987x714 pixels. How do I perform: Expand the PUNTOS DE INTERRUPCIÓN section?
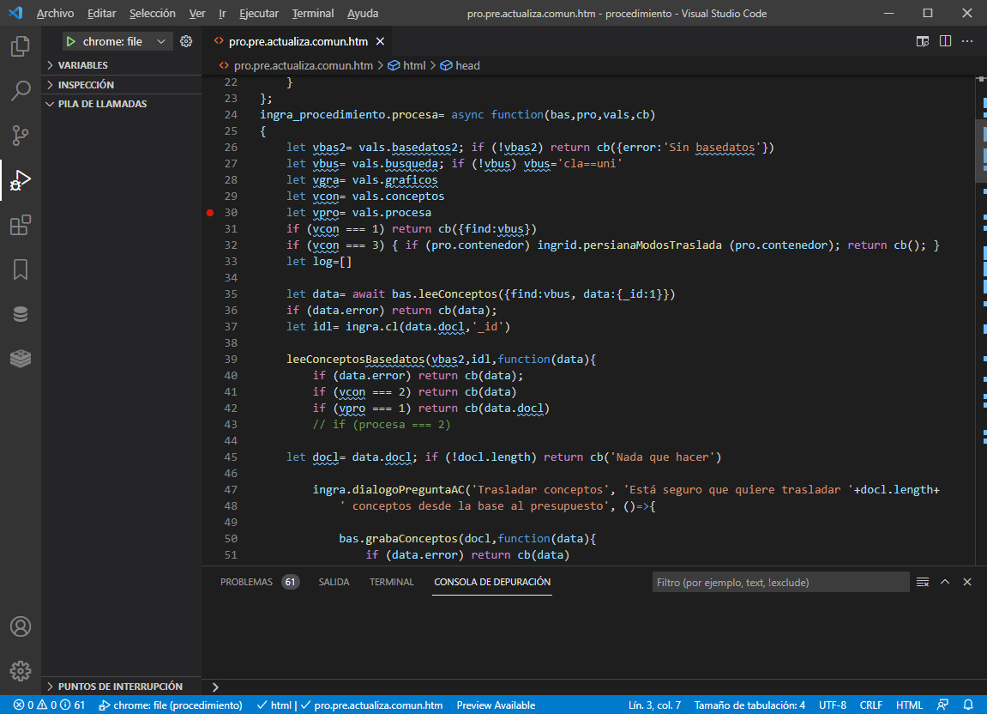pos(119,687)
